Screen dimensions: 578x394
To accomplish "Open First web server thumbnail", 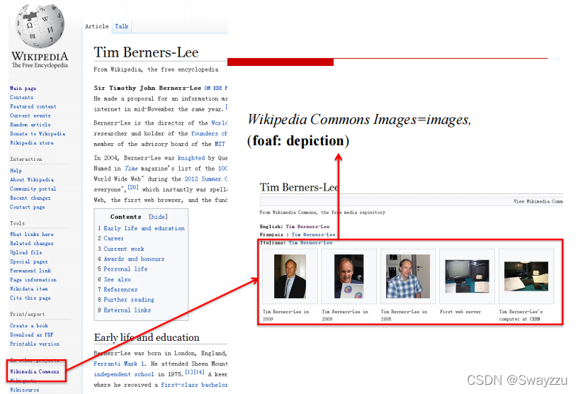I will coord(467,276).
